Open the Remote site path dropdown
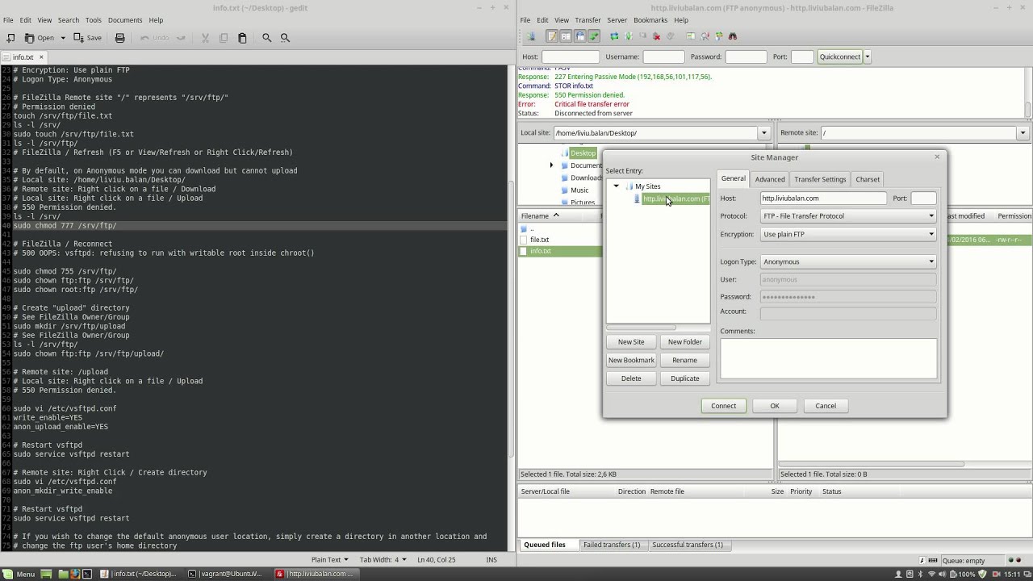The width and height of the screenshot is (1033, 581). tap(1023, 133)
